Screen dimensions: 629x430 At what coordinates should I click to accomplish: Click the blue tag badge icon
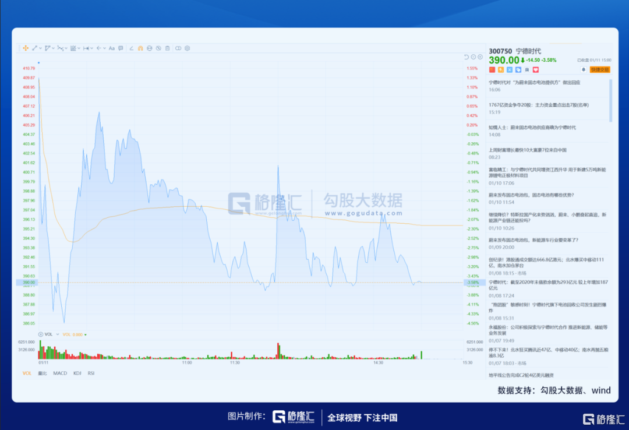(x=518, y=70)
